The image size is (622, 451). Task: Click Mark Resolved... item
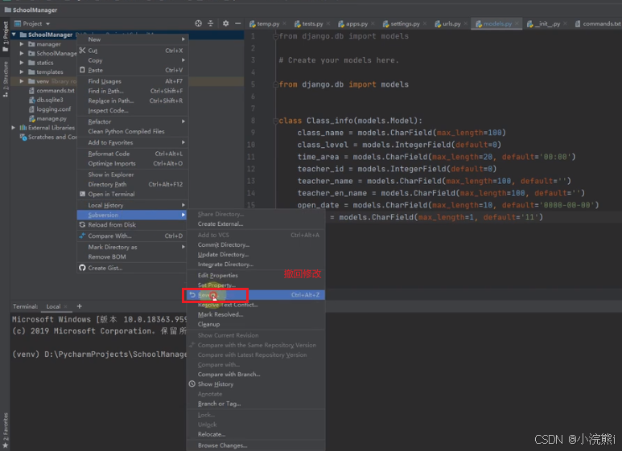click(x=256, y=314)
